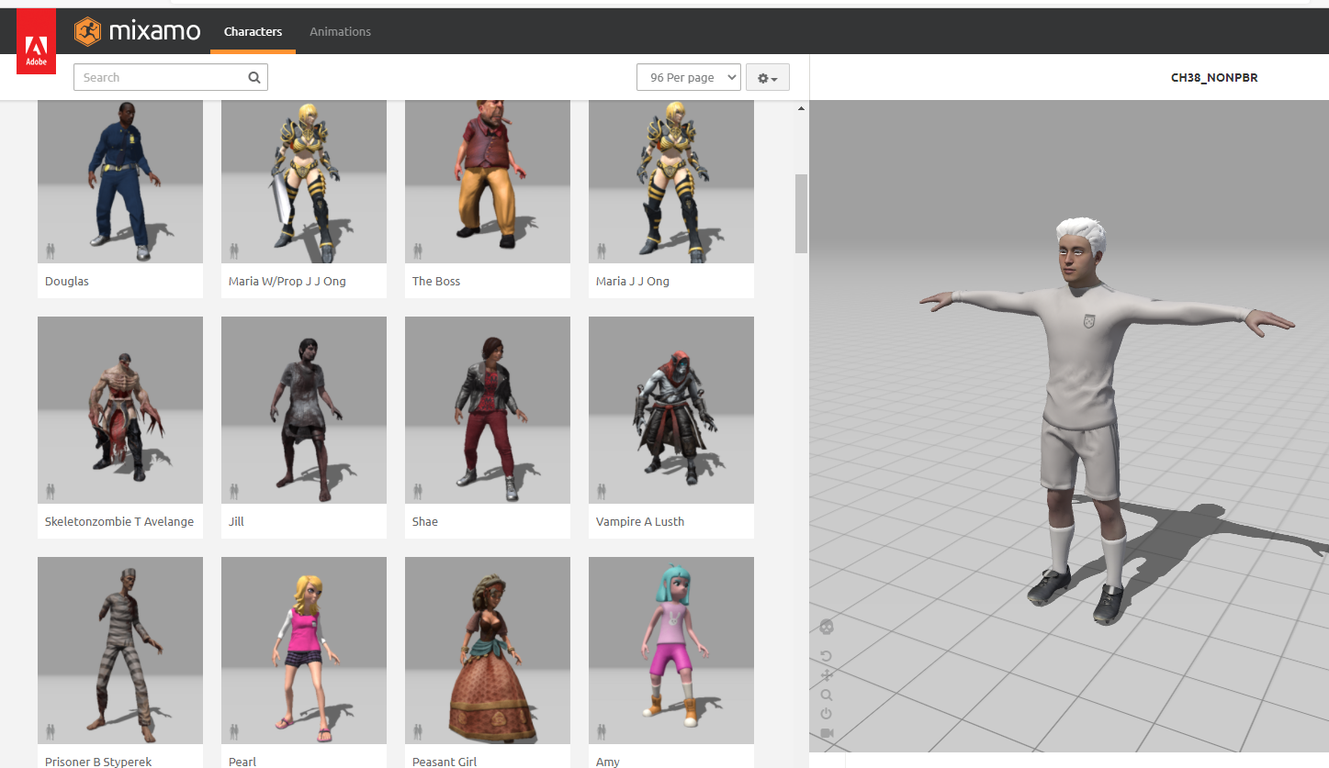Image resolution: width=1329 pixels, height=768 pixels.
Task: Open the gear settings dropdown
Action: click(x=767, y=77)
